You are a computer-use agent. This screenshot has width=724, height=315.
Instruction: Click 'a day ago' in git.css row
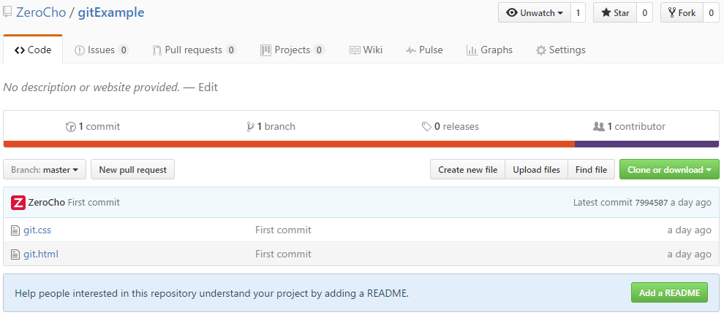[x=690, y=230]
